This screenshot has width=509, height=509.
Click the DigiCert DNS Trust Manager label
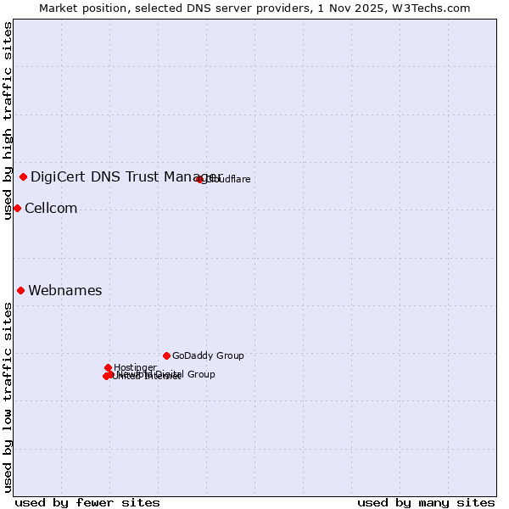click(x=126, y=176)
